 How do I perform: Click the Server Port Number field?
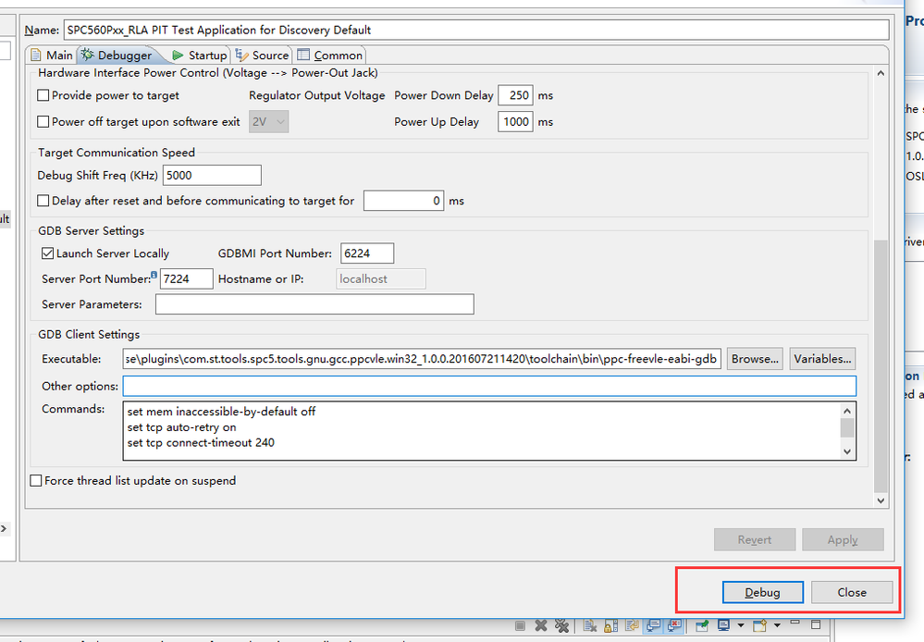point(186,278)
